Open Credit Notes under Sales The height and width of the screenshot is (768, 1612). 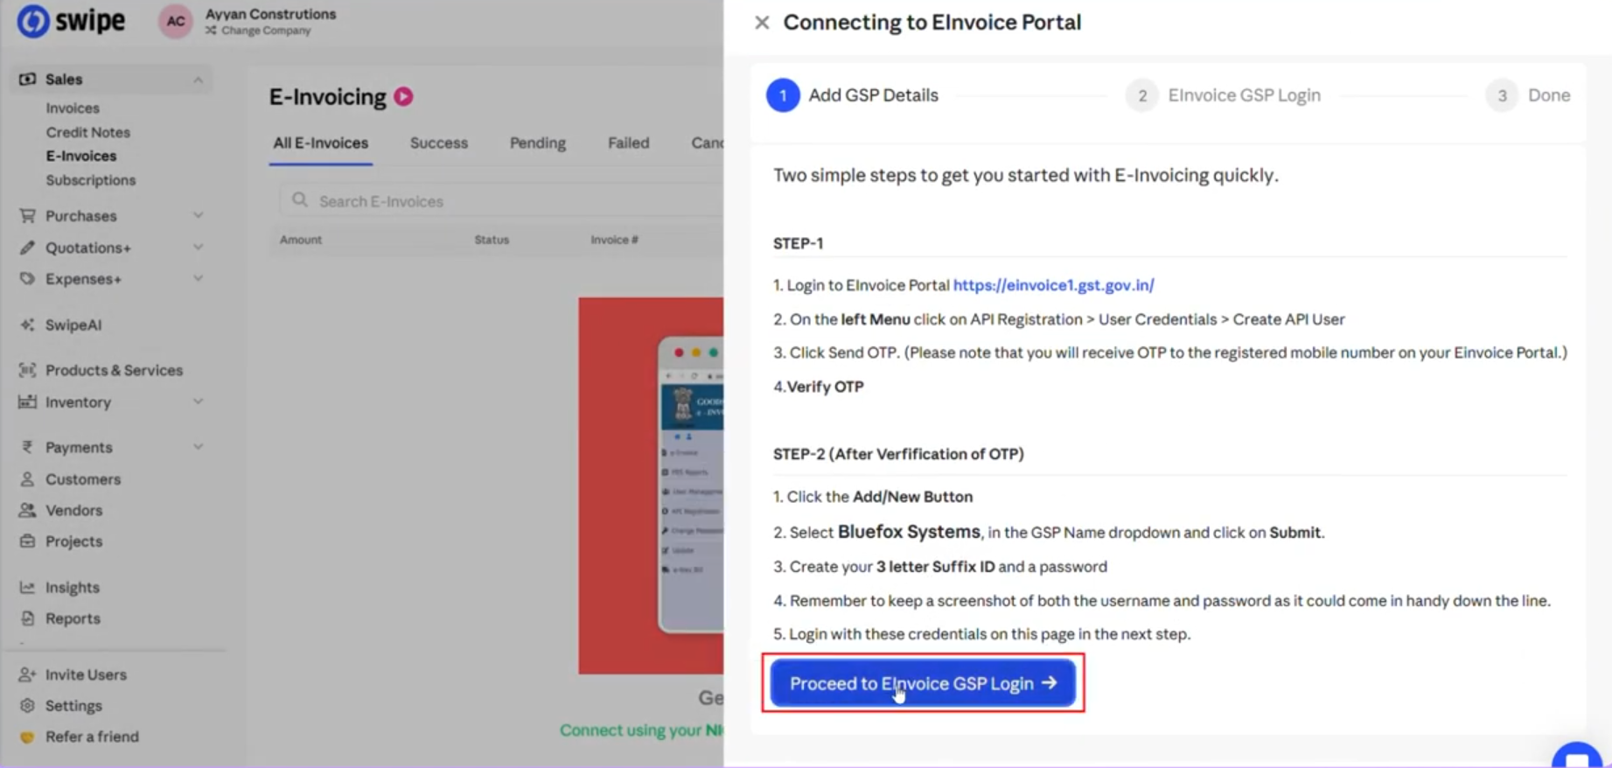click(87, 132)
